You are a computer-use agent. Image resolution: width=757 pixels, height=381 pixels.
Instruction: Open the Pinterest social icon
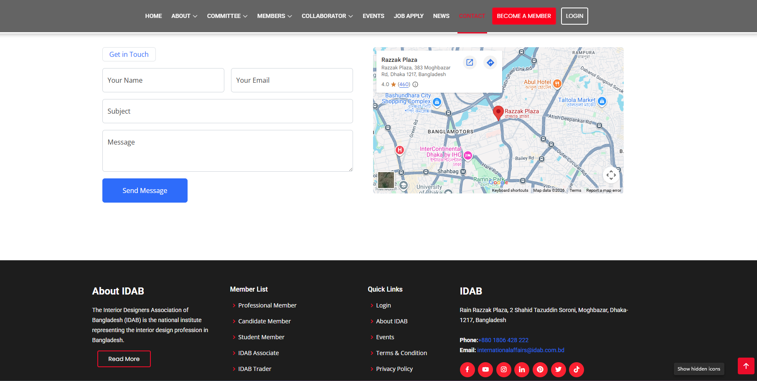(x=540, y=369)
